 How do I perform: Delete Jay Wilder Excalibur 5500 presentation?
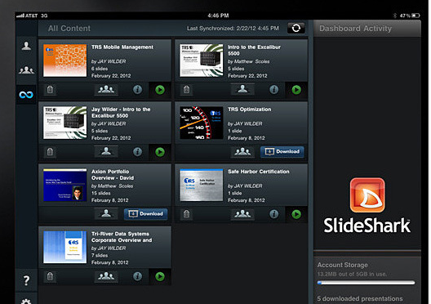50,152
